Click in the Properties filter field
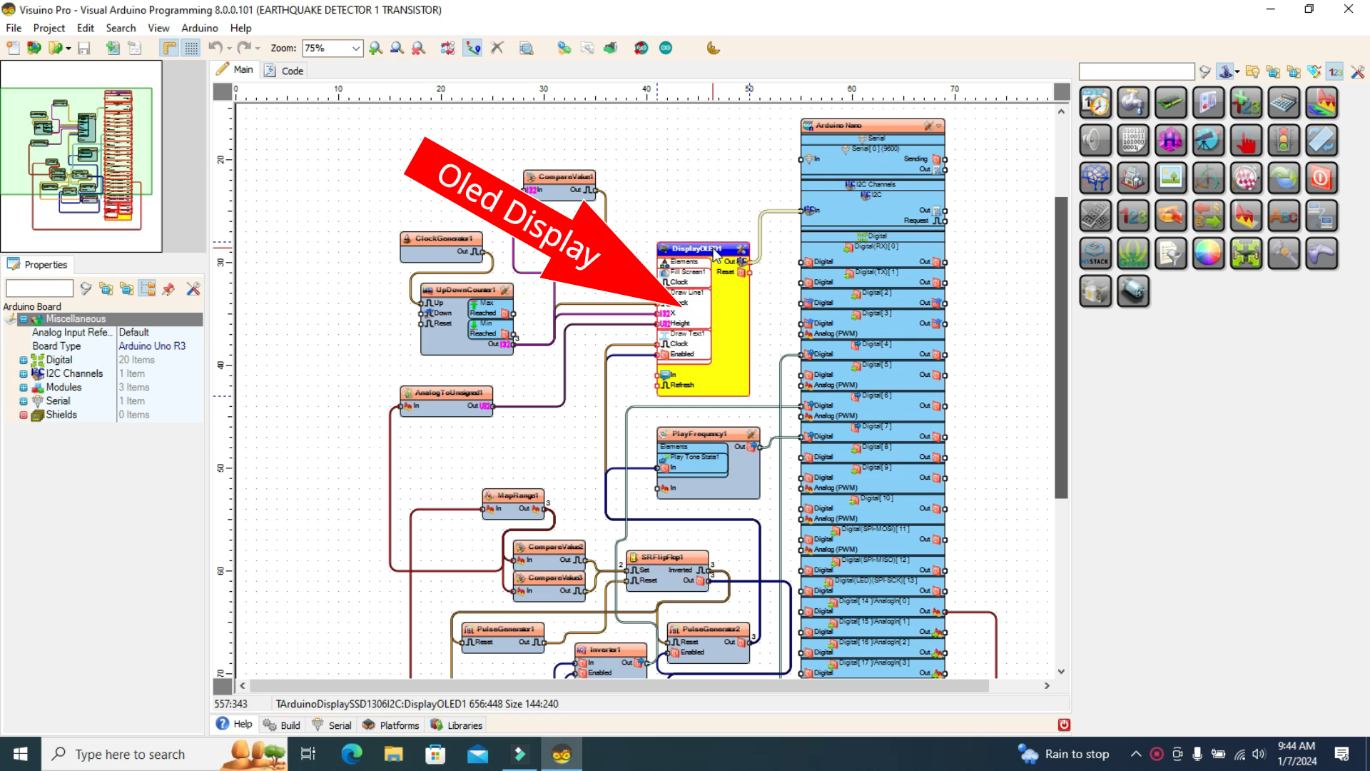 (39, 288)
